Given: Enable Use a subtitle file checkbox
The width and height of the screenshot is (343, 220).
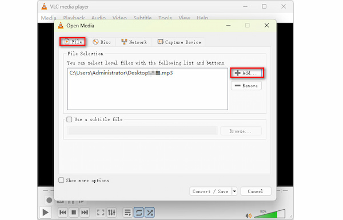Looking at the screenshot, I should coord(69,119).
